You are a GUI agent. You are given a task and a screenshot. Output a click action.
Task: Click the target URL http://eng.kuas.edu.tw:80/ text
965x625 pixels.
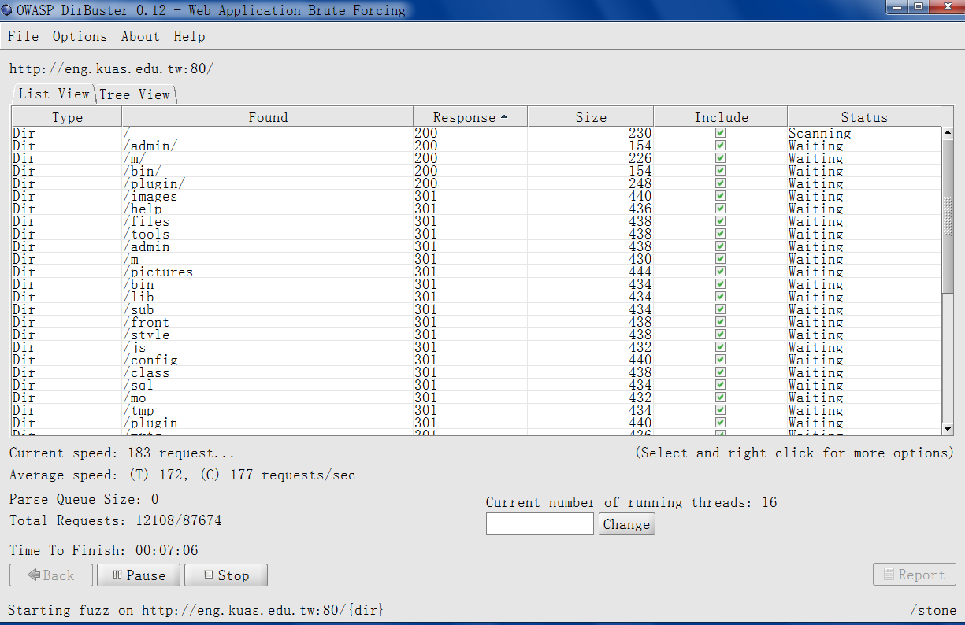pyautogui.click(x=111, y=68)
